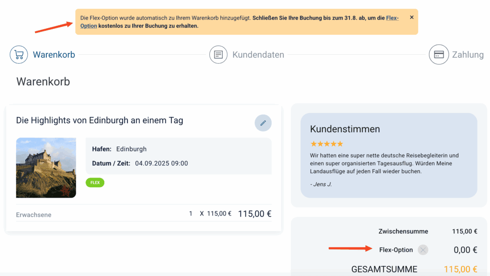The height and width of the screenshot is (276, 490).
Task: Click the title Die Highlights von Edinburgh
Action: tap(99, 120)
